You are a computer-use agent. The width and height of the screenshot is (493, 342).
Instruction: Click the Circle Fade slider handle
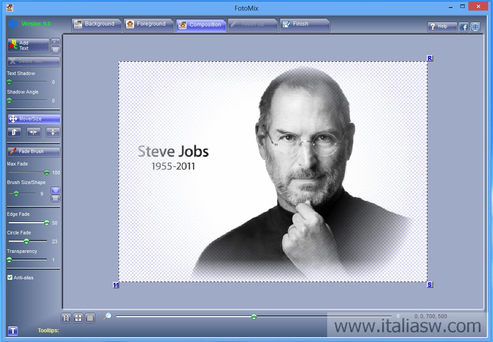[26, 241]
